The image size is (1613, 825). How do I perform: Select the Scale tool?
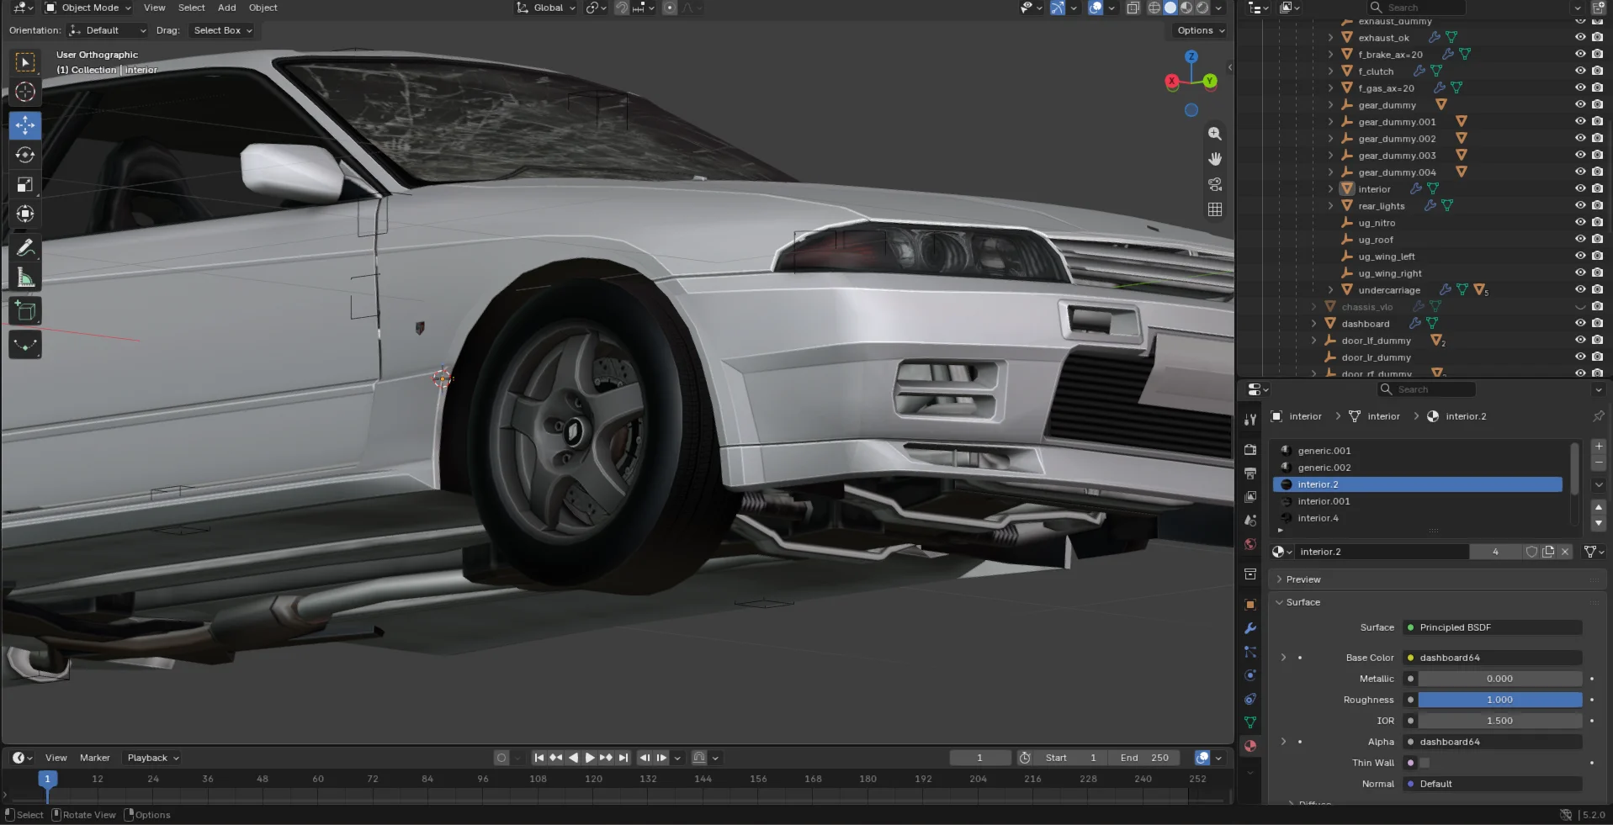tap(25, 184)
